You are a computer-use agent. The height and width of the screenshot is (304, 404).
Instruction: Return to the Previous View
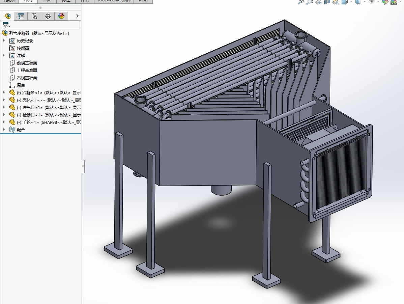tap(318, 2)
